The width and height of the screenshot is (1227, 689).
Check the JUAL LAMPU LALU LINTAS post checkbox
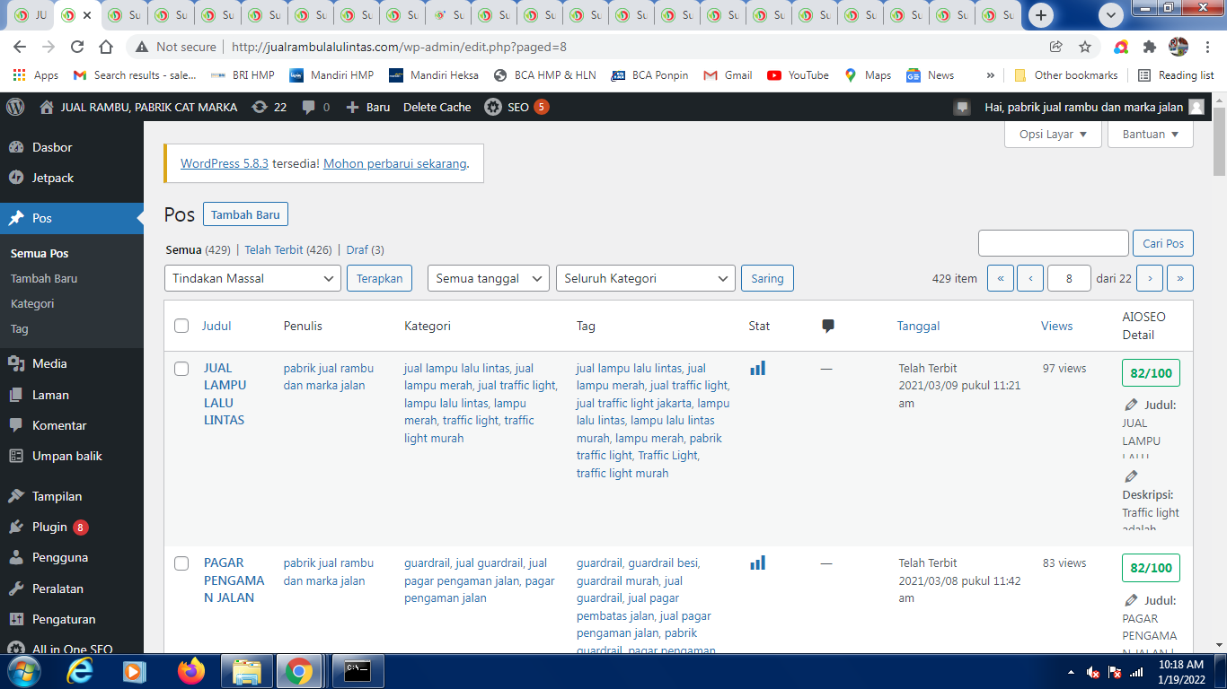pyautogui.click(x=181, y=369)
